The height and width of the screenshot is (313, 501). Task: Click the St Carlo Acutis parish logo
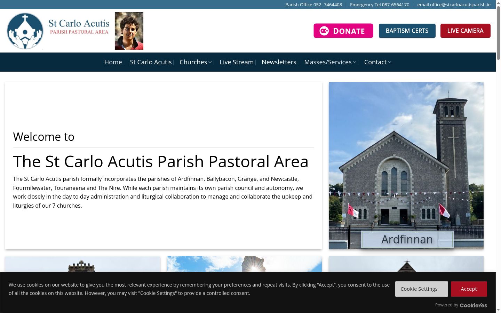pyautogui.click(x=58, y=31)
